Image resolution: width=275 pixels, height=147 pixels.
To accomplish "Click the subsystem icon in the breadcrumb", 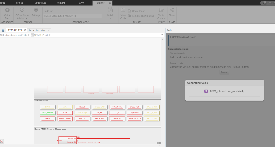I will click(32, 35).
